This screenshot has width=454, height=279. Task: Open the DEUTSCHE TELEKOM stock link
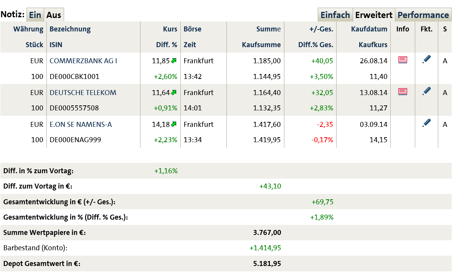tap(83, 92)
